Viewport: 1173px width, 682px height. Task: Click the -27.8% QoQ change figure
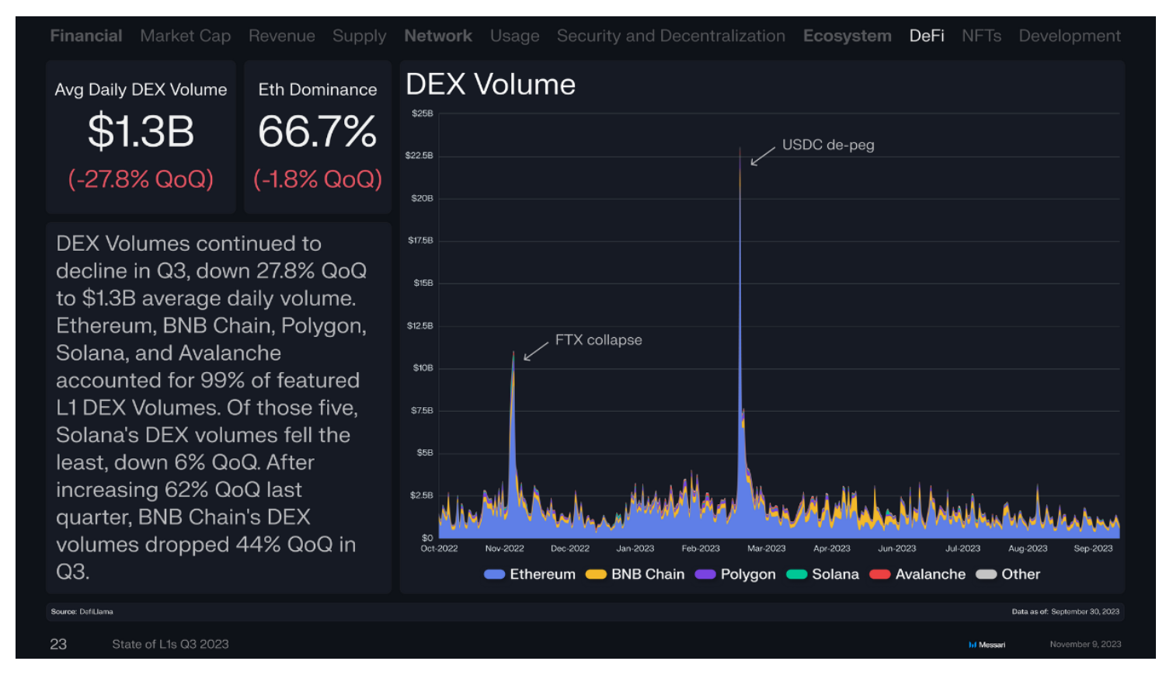pyautogui.click(x=141, y=179)
